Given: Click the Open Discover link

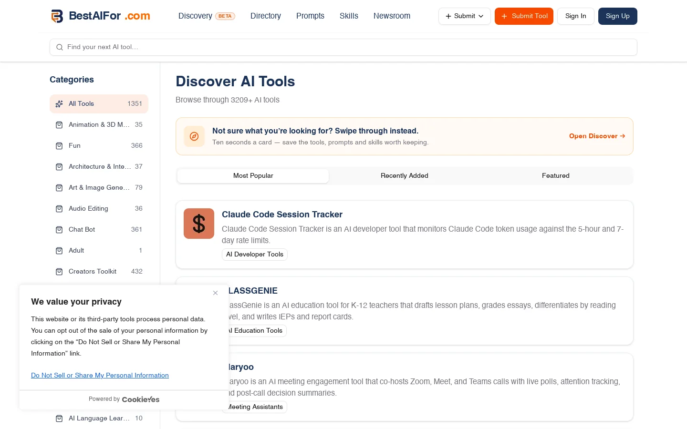Looking at the screenshot, I should point(597,136).
